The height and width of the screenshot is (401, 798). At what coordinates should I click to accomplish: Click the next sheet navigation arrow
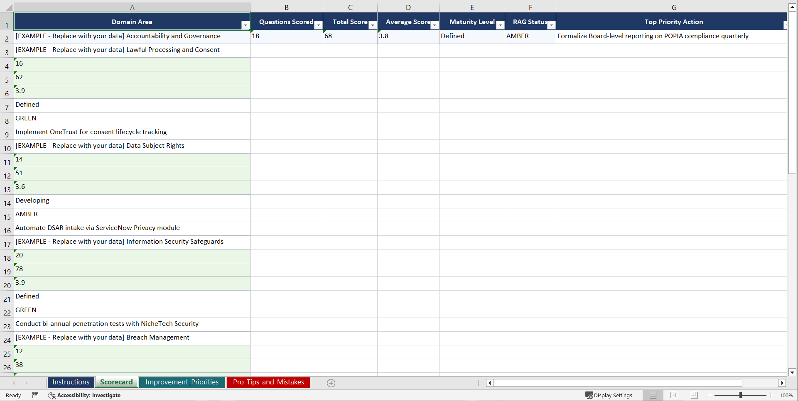click(27, 383)
